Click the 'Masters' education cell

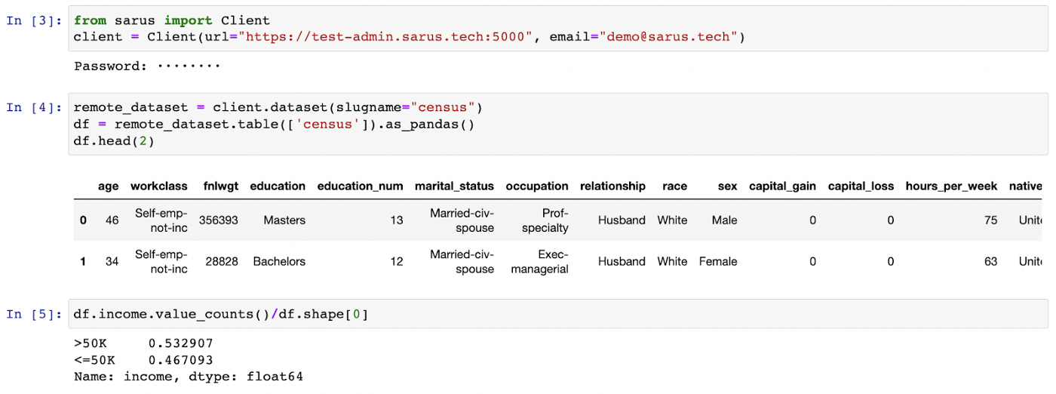click(x=284, y=220)
